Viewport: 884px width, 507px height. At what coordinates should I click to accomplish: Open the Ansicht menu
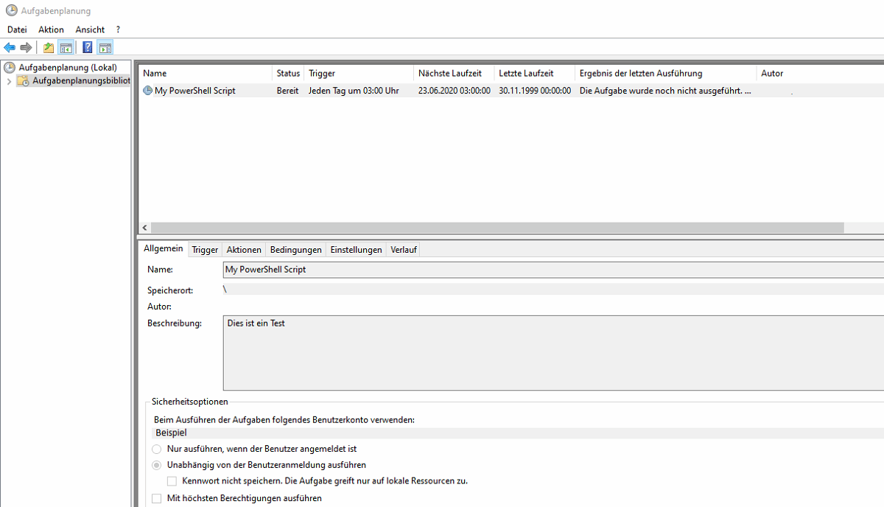[x=90, y=29]
